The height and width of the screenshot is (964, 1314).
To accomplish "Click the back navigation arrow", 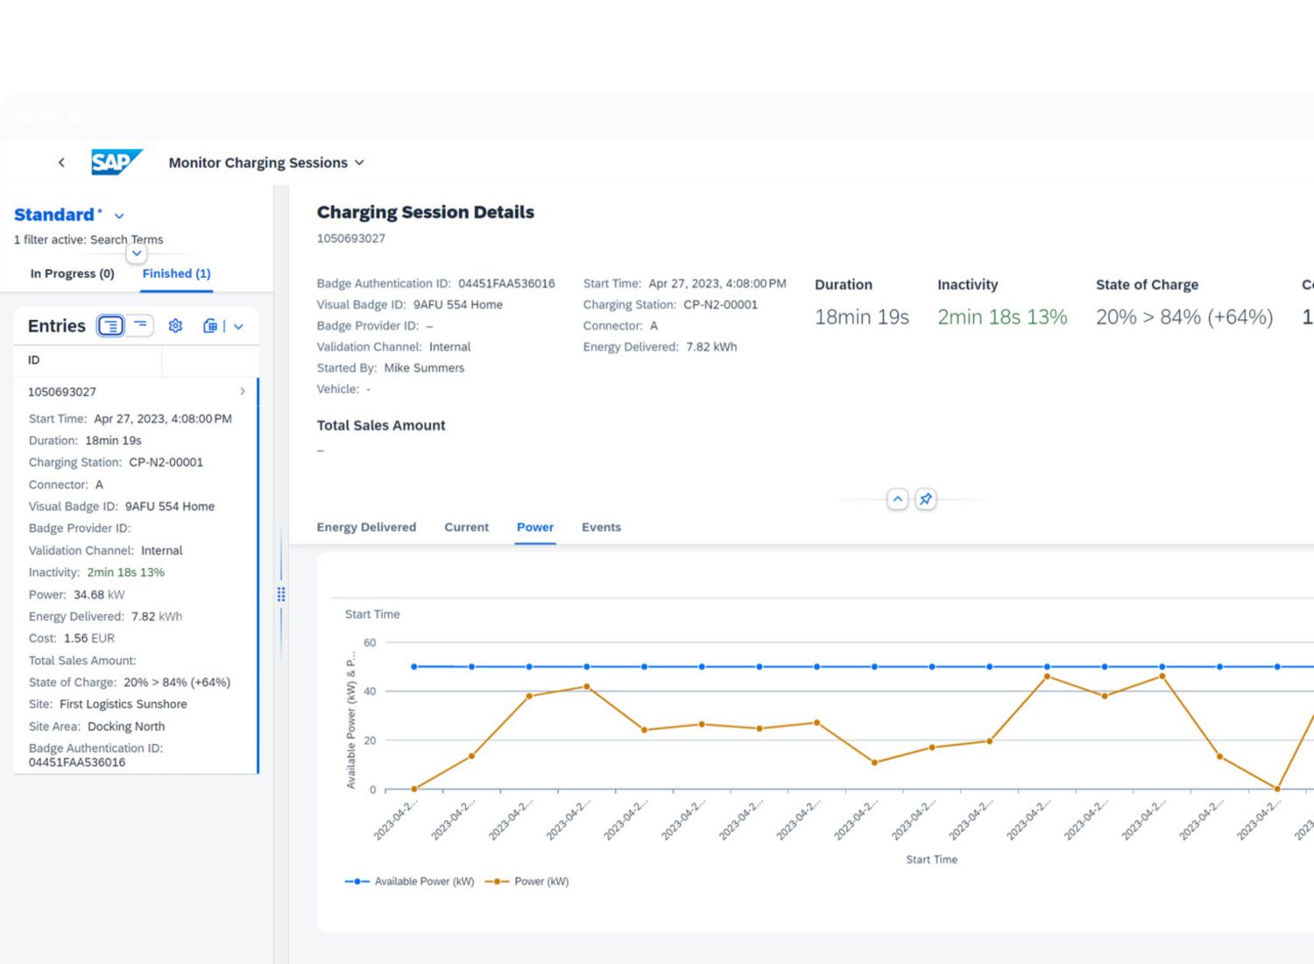I will pyautogui.click(x=61, y=162).
